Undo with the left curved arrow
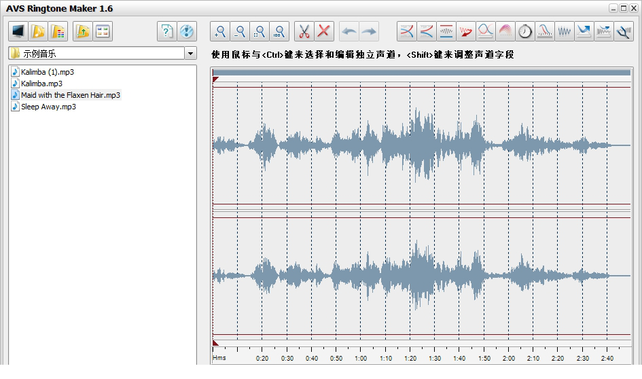The image size is (642, 379). [349, 31]
